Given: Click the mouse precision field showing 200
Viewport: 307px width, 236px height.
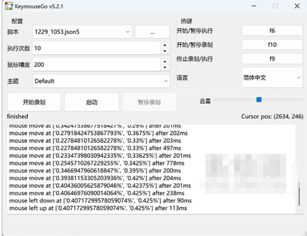Looking at the screenshot, I should pos(97,64).
